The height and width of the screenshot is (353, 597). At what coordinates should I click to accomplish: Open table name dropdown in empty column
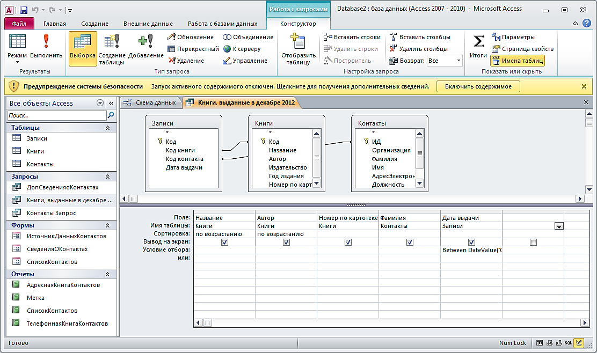pyautogui.click(x=559, y=226)
